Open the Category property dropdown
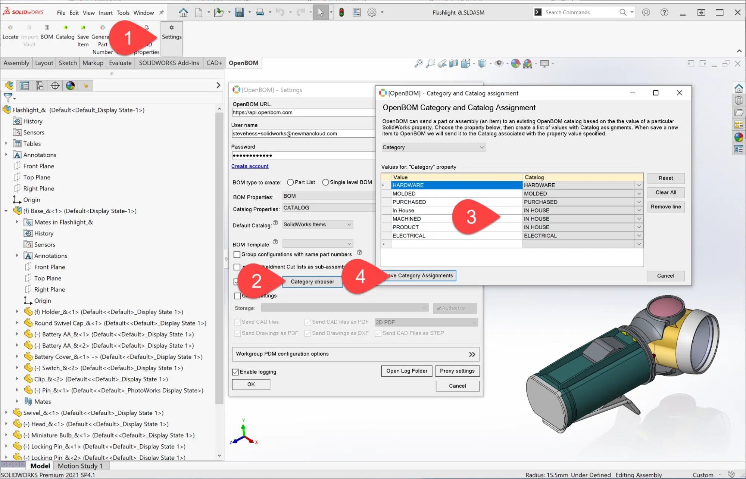This screenshot has height=479, width=746. [x=433, y=147]
